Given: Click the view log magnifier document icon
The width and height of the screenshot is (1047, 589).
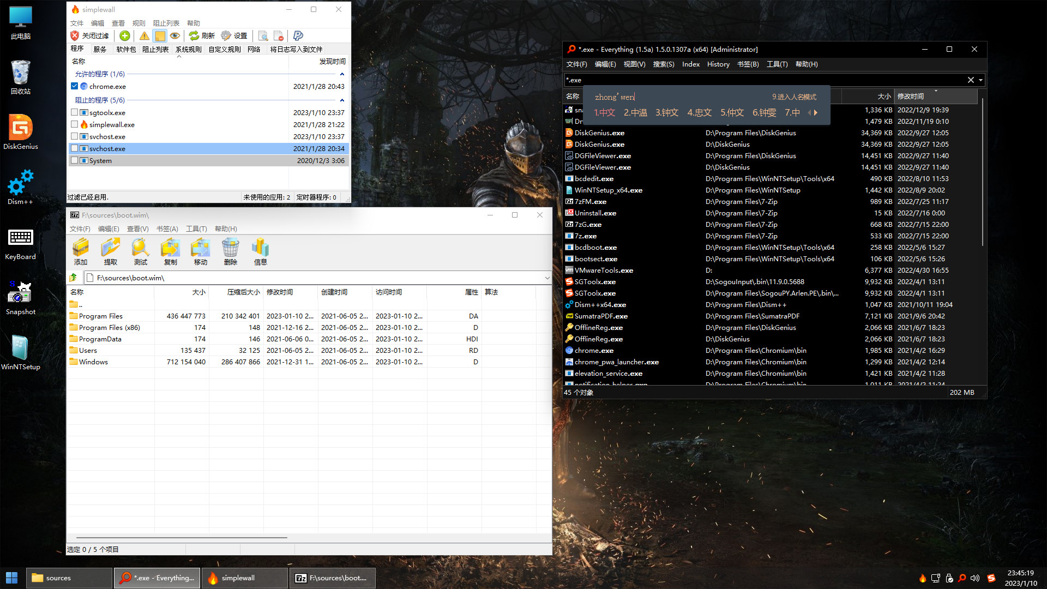Looking at the screenshot, I should (x=263, y=36).
